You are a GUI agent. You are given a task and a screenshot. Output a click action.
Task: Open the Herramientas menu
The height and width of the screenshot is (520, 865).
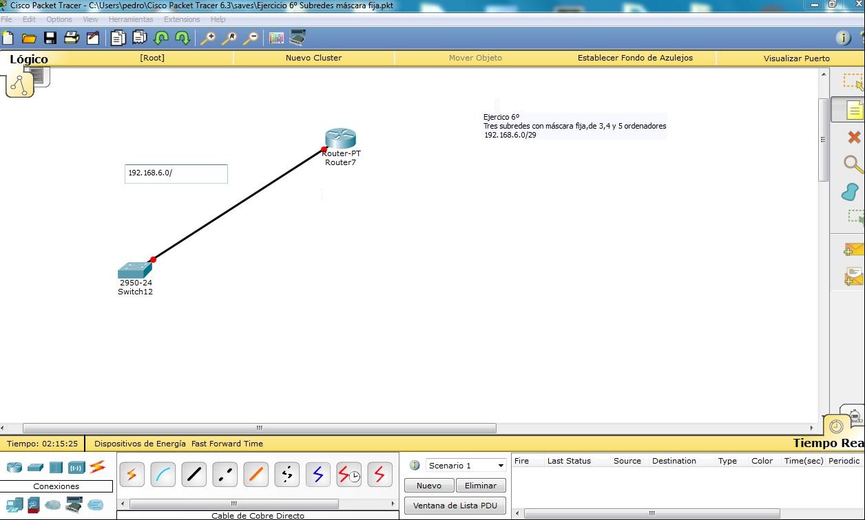click(x=131, y=19)
